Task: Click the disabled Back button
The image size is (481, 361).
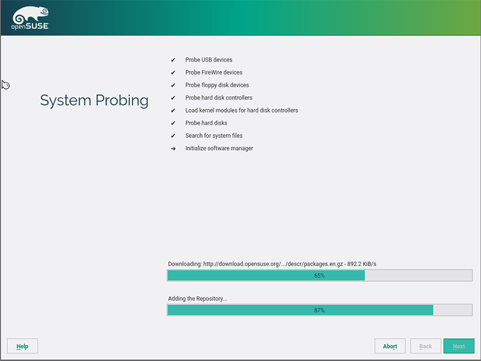Action: pos(426,347)
